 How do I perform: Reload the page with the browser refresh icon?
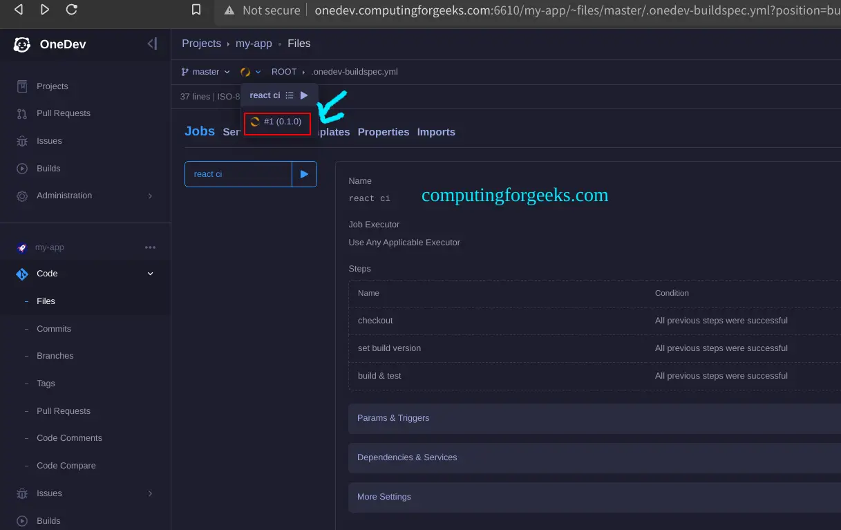point(71,10)
